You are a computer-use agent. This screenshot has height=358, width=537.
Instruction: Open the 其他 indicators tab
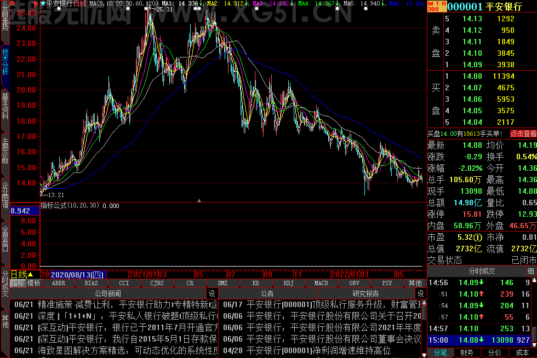point(415,283)
